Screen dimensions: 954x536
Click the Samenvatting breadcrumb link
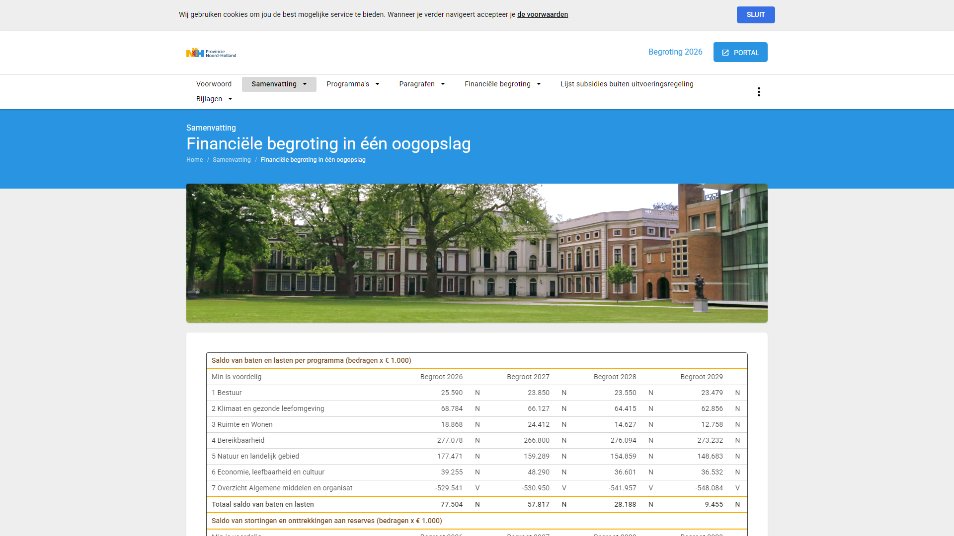[x=232, y=160]
